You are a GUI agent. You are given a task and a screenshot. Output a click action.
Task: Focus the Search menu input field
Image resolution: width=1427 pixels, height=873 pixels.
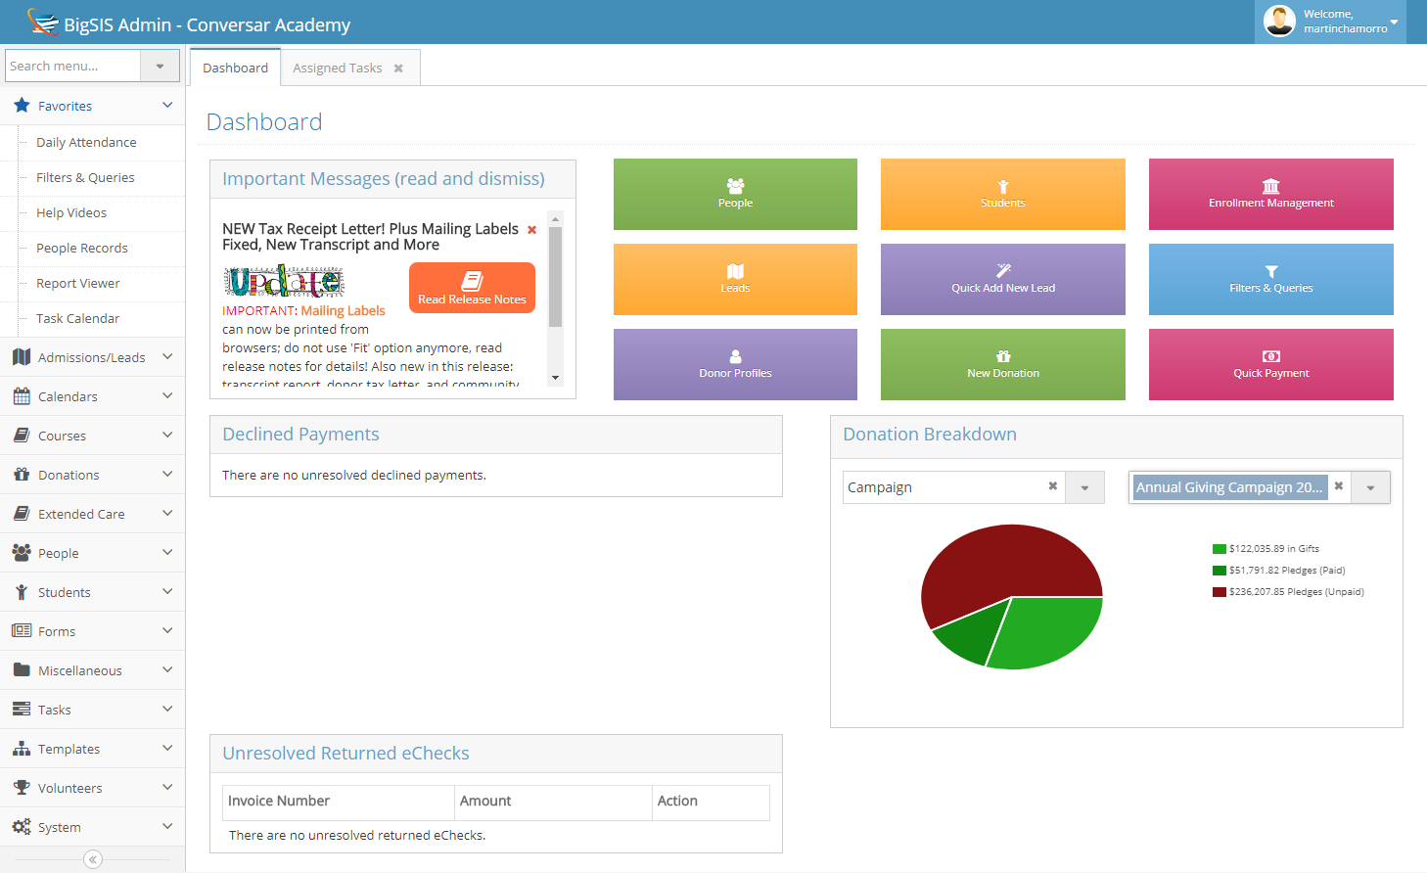(73, 66)
